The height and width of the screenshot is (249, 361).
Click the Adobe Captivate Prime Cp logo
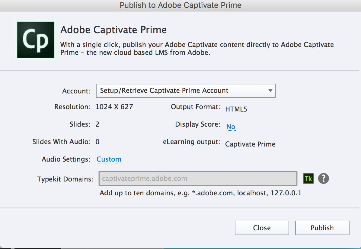pyautogui.click(x=36, y=39)
